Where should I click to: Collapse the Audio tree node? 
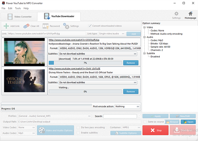(145, 37)
